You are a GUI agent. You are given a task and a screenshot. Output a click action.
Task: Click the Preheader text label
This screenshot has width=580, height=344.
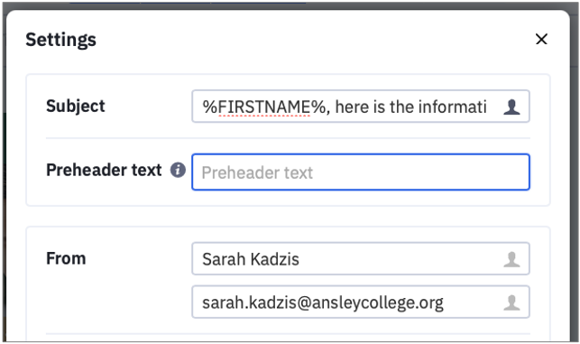(x=104, y=170)
